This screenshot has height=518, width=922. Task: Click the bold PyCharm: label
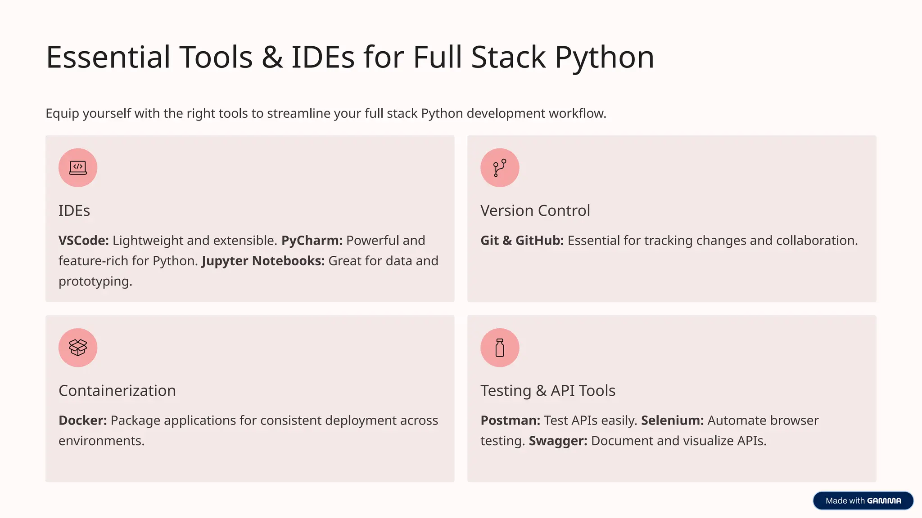click(312, 241)
